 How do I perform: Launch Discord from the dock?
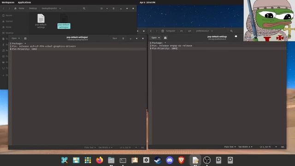coord(170,160)
